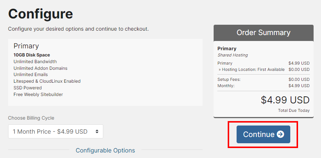321x158 pixels.
Task: Click the Unlimited Emails feature line
Action: click(x=31, y=75)
